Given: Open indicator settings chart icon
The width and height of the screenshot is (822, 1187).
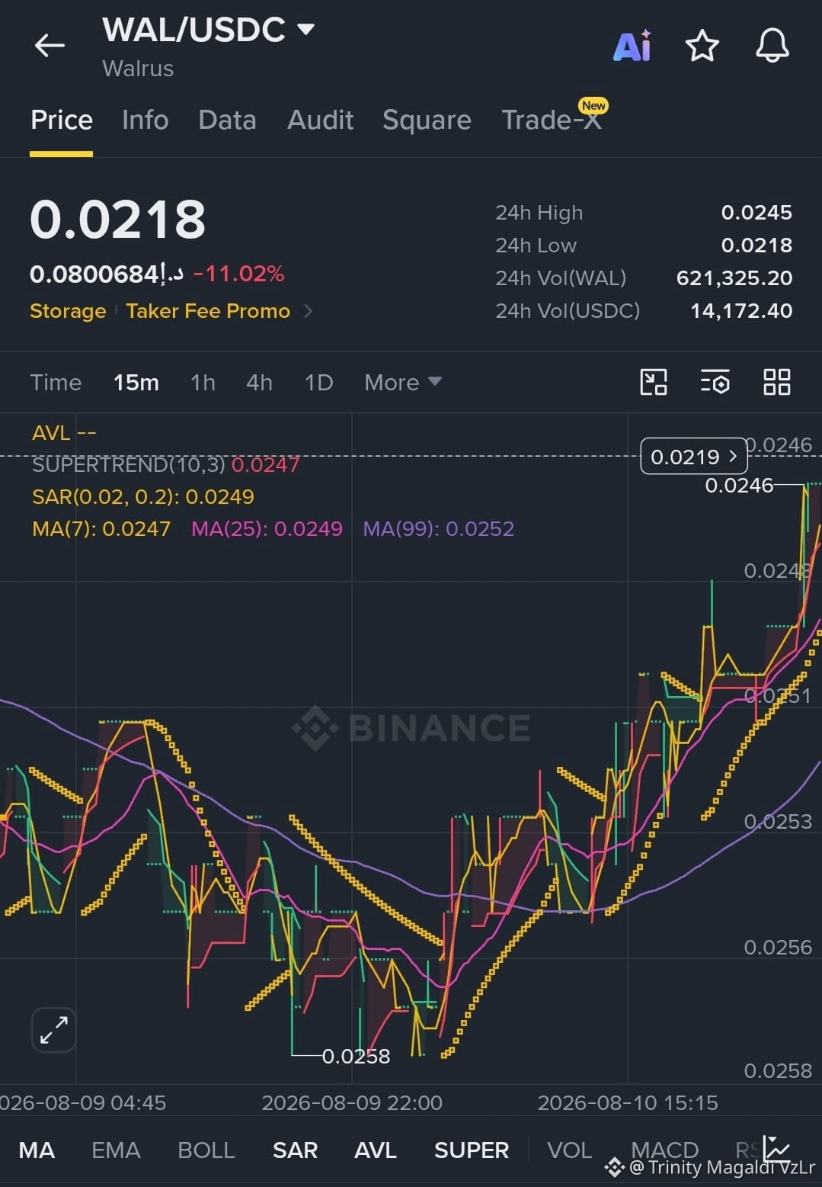Looking at the screenshot, I should coord(777,1149).
